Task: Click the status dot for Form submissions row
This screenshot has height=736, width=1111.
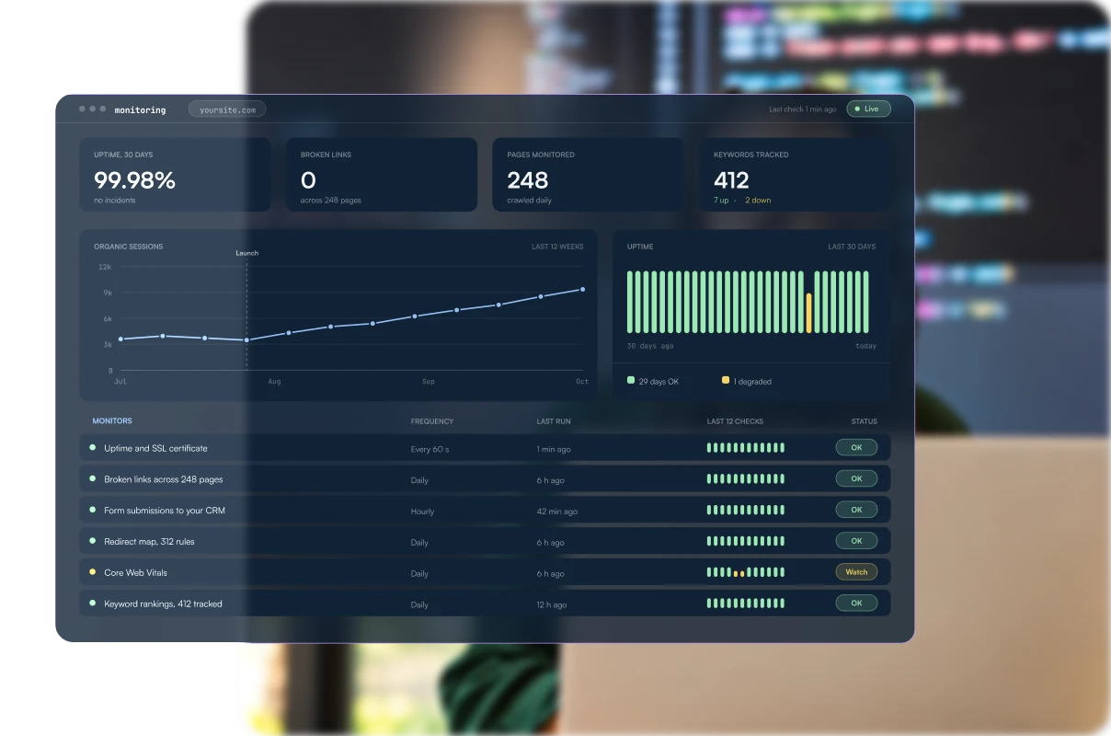Action: tap(92, 510)
